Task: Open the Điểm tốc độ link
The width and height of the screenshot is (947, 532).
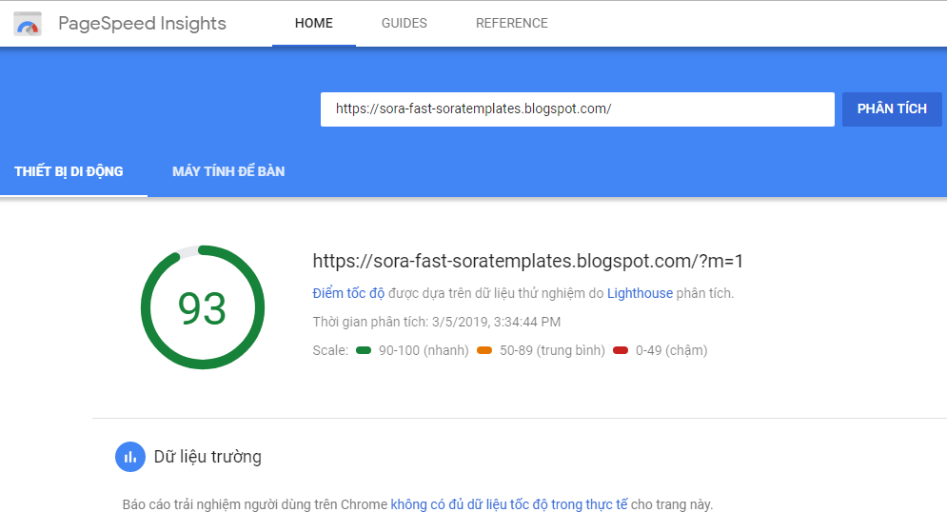Action: point(350,293)
